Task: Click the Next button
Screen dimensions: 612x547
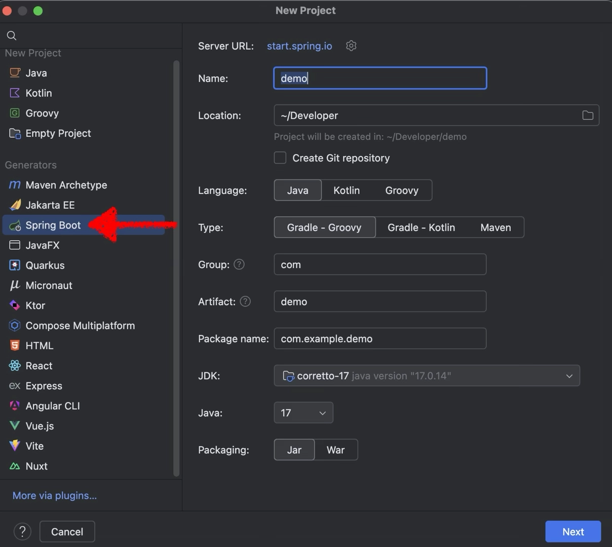Action: coord(573,532)
